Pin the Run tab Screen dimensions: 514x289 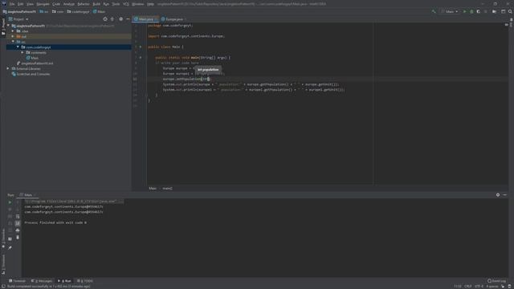click(10, 248)
